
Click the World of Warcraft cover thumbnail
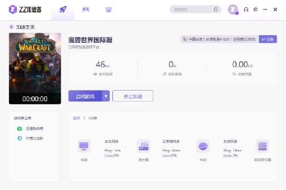coord(35,68)
